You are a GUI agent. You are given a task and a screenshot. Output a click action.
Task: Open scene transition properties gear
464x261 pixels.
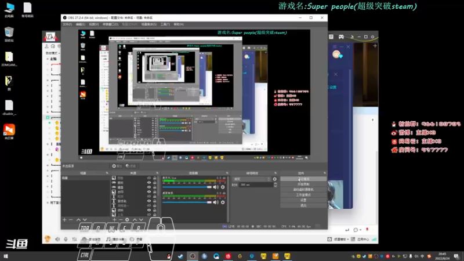click(x=274, y=179)
